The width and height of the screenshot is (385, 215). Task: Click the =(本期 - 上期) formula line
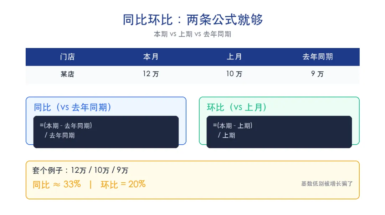pyautogui.click(x=232, y=125)
